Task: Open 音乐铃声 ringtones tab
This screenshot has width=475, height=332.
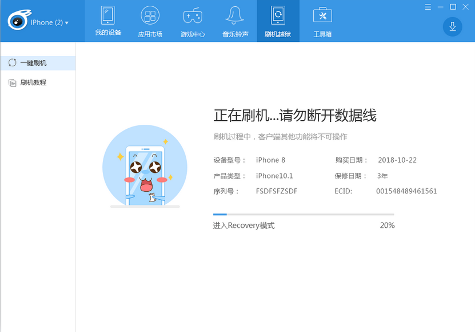Action: pyautogui.click(x=235, y=21)
